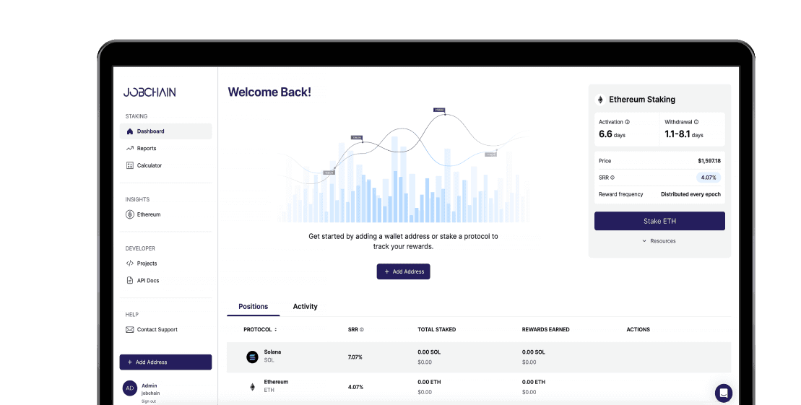The width and height of the screenshot is (801, 405).
Task: Click the Dashboard home icon in sidebar
Action: [x=130, y=131]
